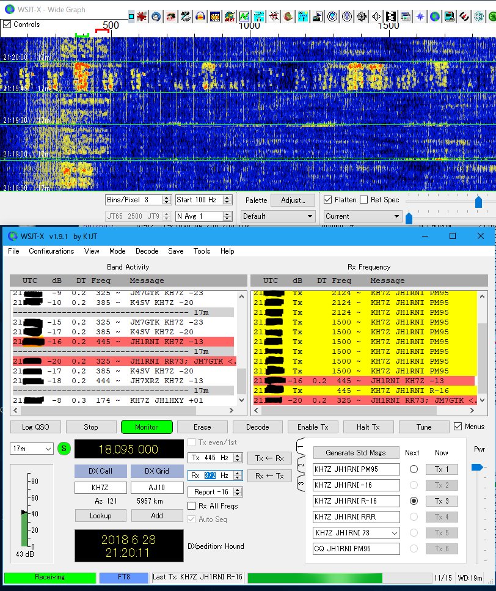This screenshot has height=591, width=496.
Task: Click the red antenna icon in the top strip
Action: [274, 17]
